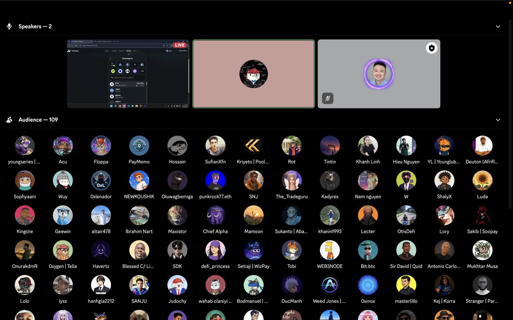513x320 pixels.
Task: Click the name altair478
Action: click(101, 232)
